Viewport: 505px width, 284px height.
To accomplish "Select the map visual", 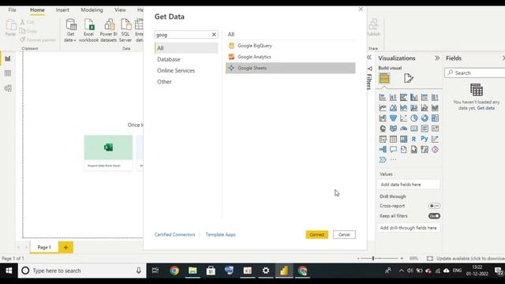I will [383, 129].
